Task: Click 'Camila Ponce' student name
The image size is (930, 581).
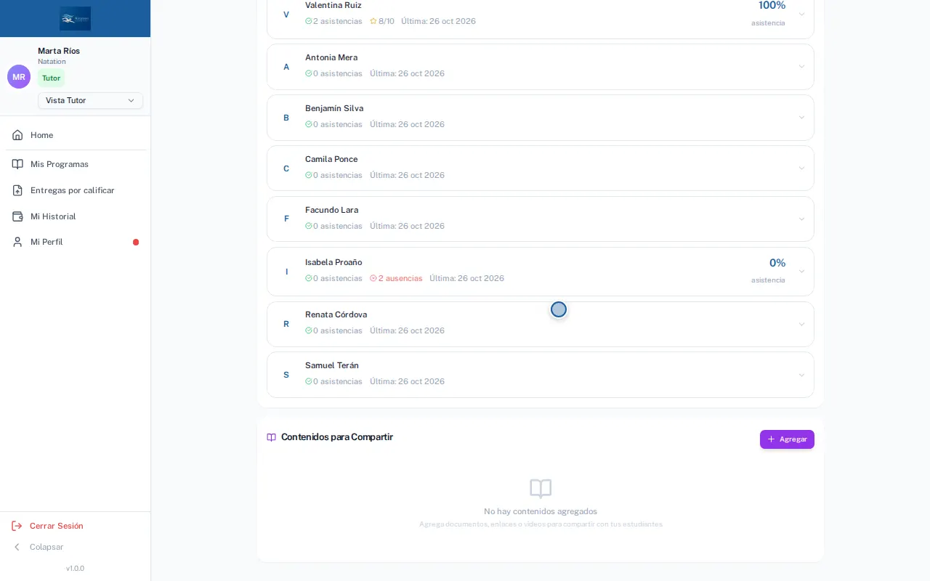Action: pyautogui.click(x=331, y=159)
